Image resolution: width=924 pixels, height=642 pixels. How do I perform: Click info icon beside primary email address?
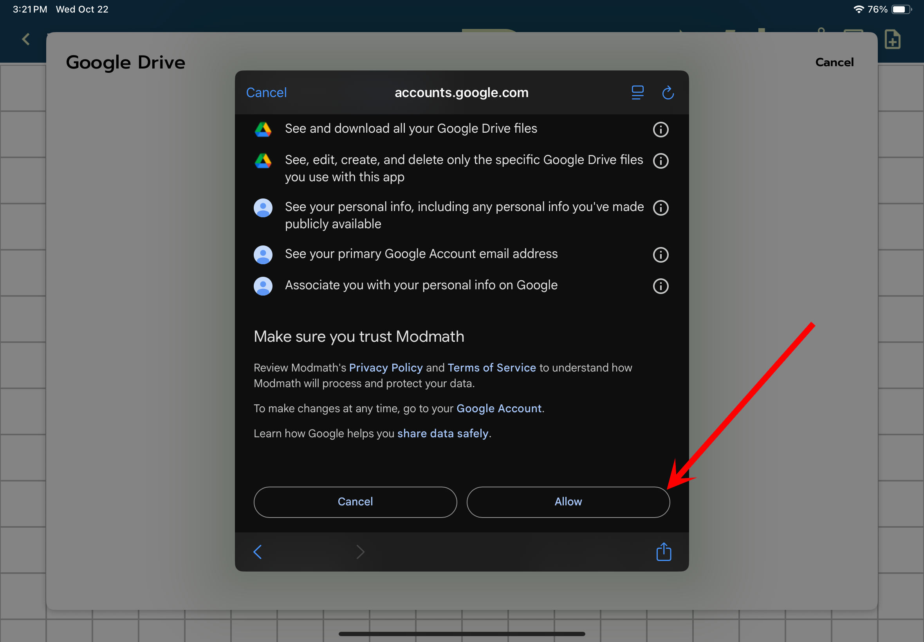tap(660, 254)
